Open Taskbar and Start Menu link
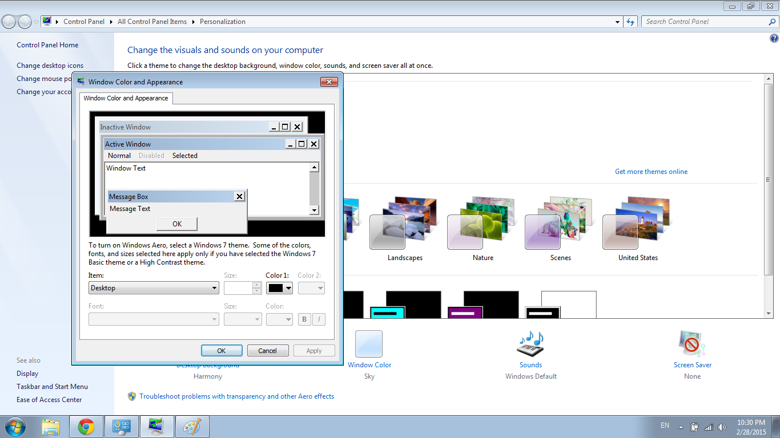The height and width of the screenshot is (438, 780). 52,387
